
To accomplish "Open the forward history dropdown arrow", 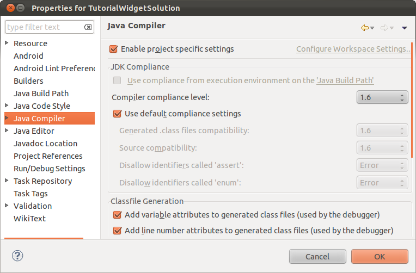I will [x=391, y=28].
